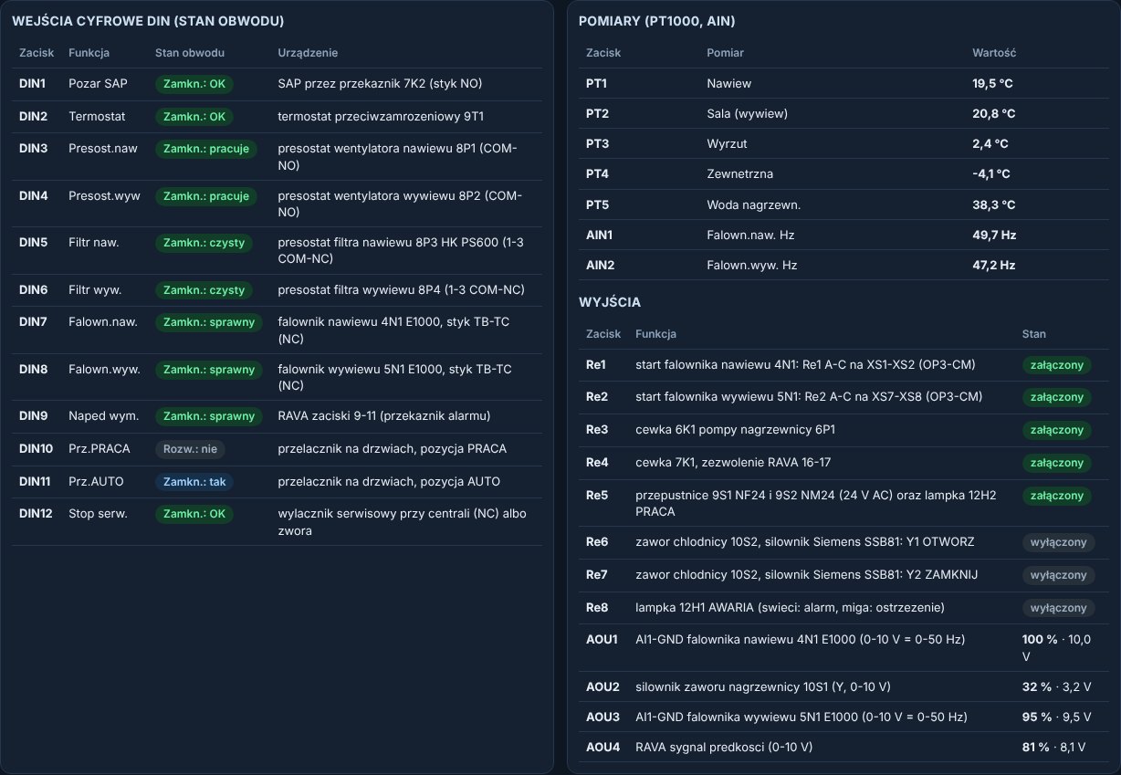Click Re1 'załączony' state badge
The image size is (1121, 775).
(1056, 364)
